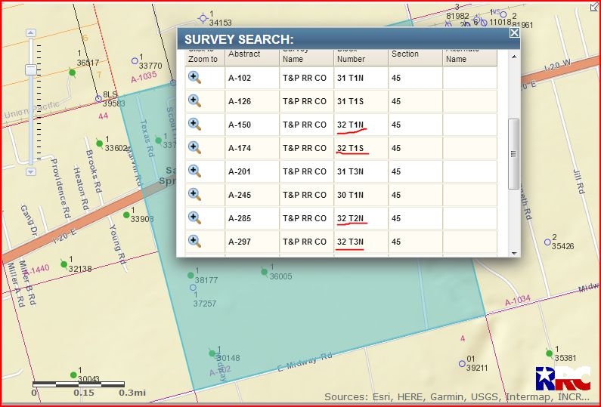
Task: Click block number cell '31 T3N'
Action: pyautogui.click(x=361, y=171)
